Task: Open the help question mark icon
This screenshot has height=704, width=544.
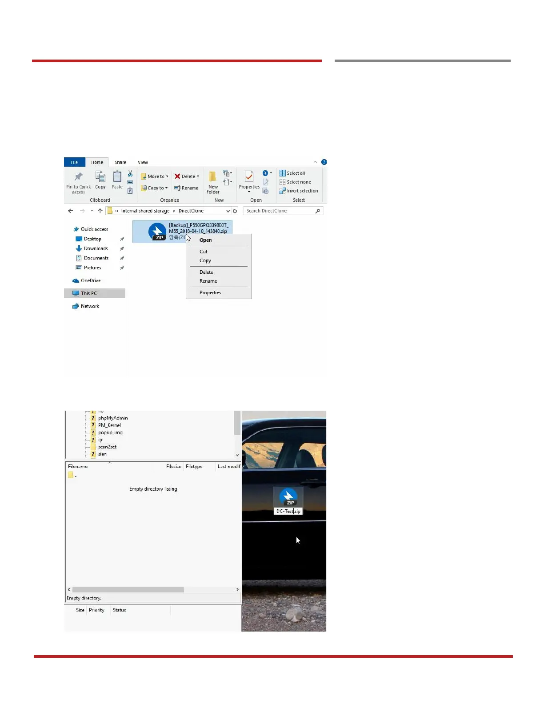Action: click(324, 162)
